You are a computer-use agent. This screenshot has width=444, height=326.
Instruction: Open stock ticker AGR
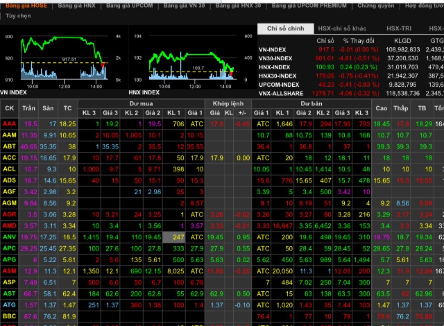[10, 215]
